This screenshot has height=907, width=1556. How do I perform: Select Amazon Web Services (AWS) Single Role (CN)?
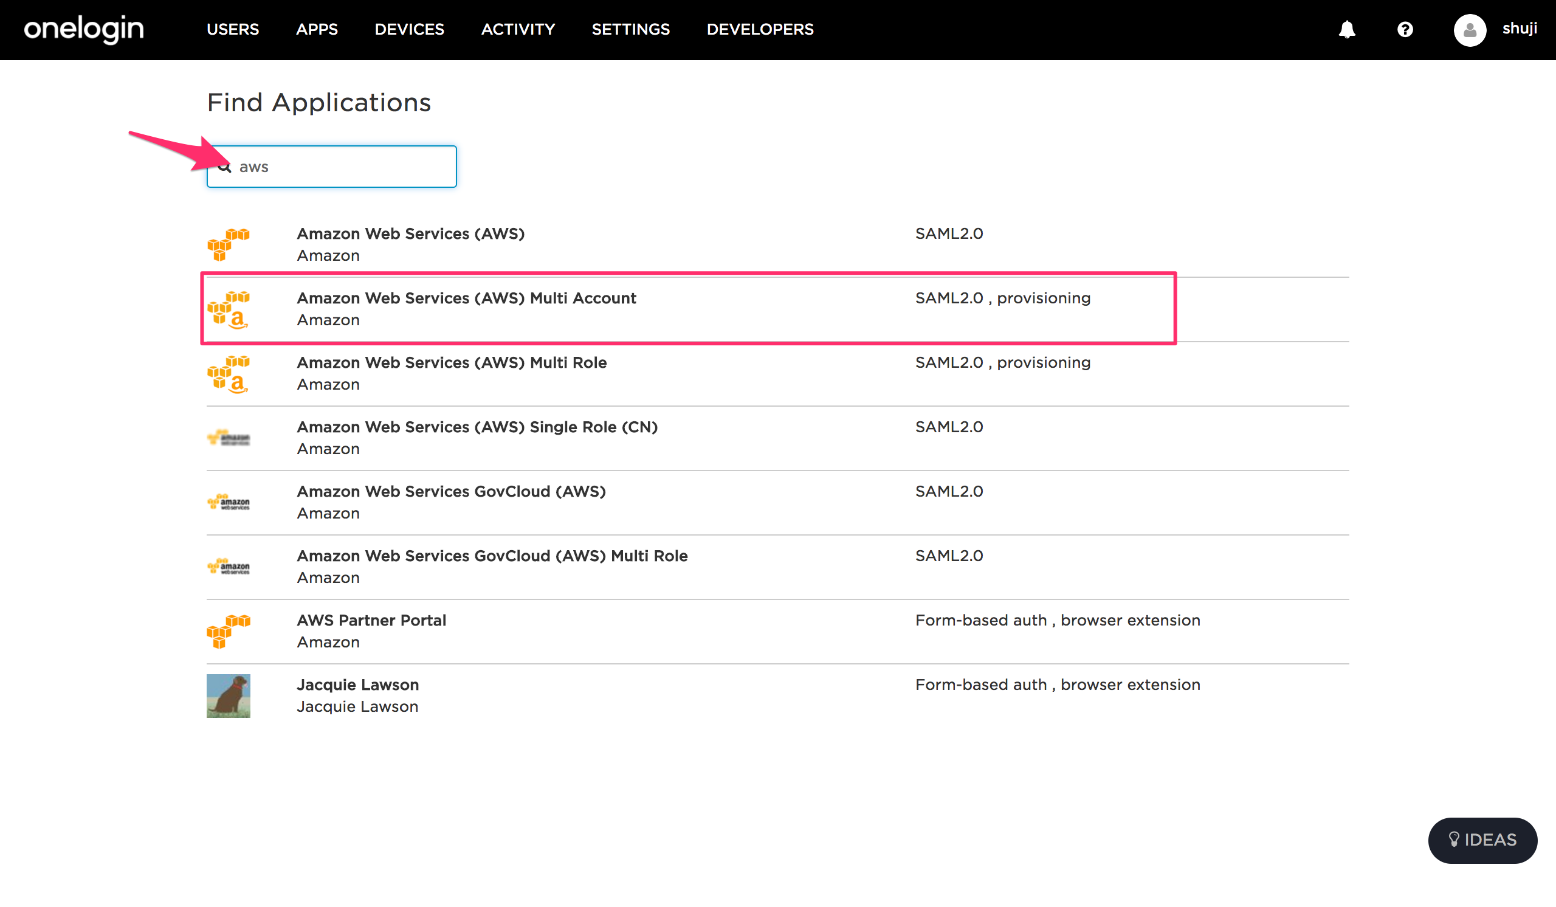[x=477, y=427]
